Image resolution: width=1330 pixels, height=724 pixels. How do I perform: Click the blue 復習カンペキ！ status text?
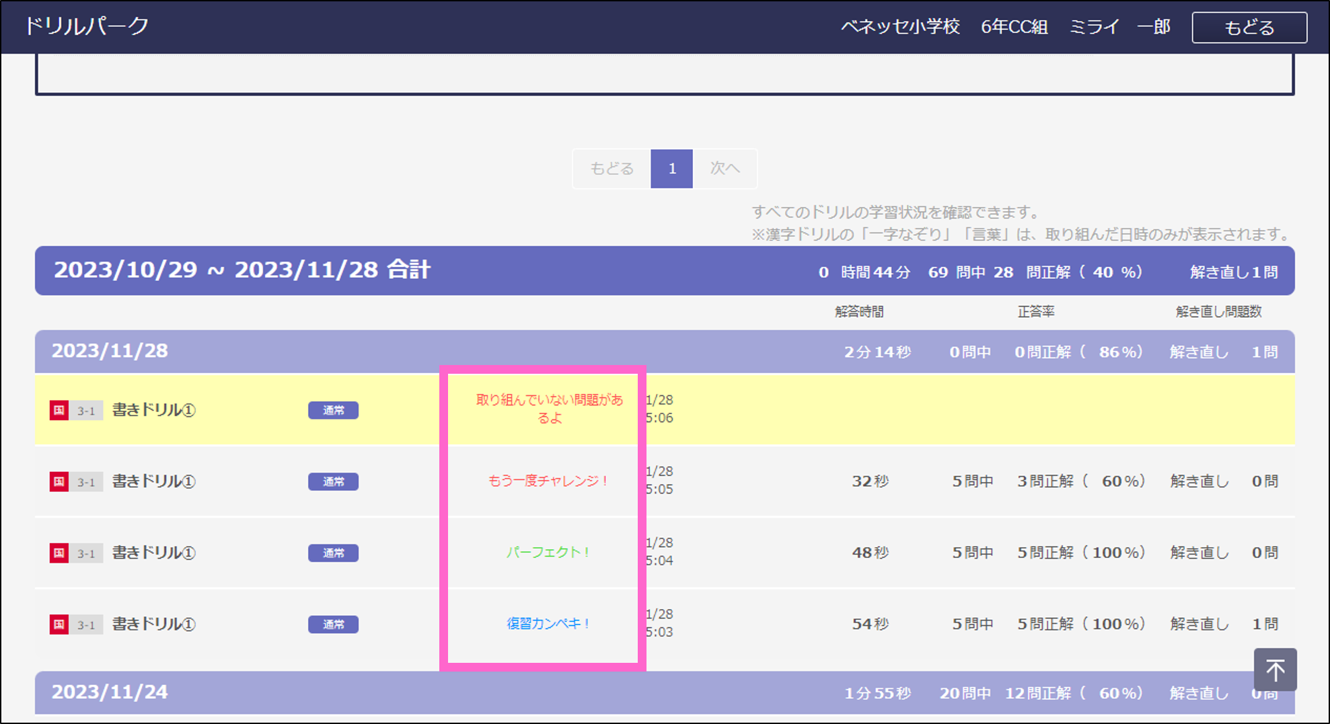548,624
